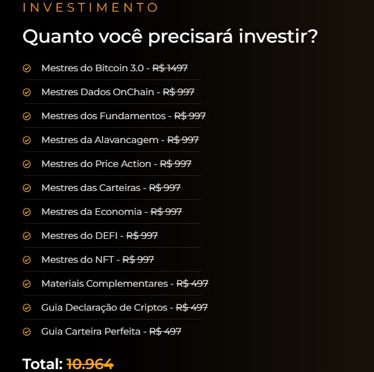Screen dimensions: 374x372
Task: Click the check icon next to Mestres das Carteiras
Action: coord(27,188)
